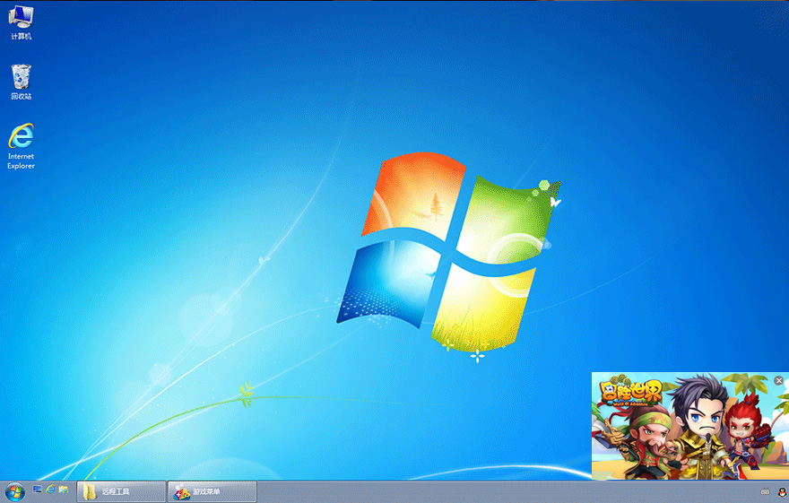
Task: Open the Windows Start orb
Action: click(14, 492)
